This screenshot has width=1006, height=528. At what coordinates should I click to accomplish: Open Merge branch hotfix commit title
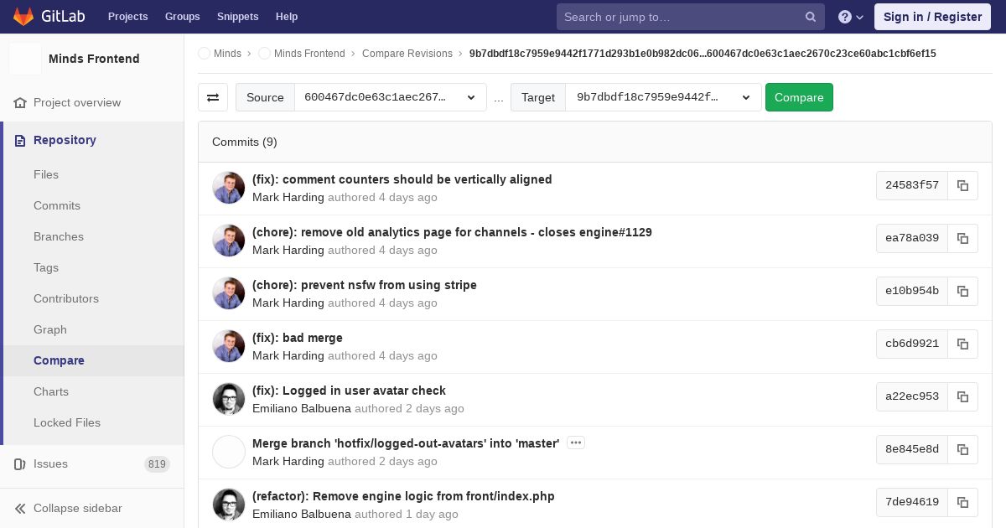[406, 443]
